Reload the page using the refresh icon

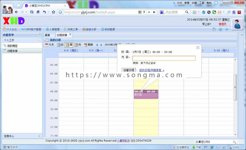point(32,12)
